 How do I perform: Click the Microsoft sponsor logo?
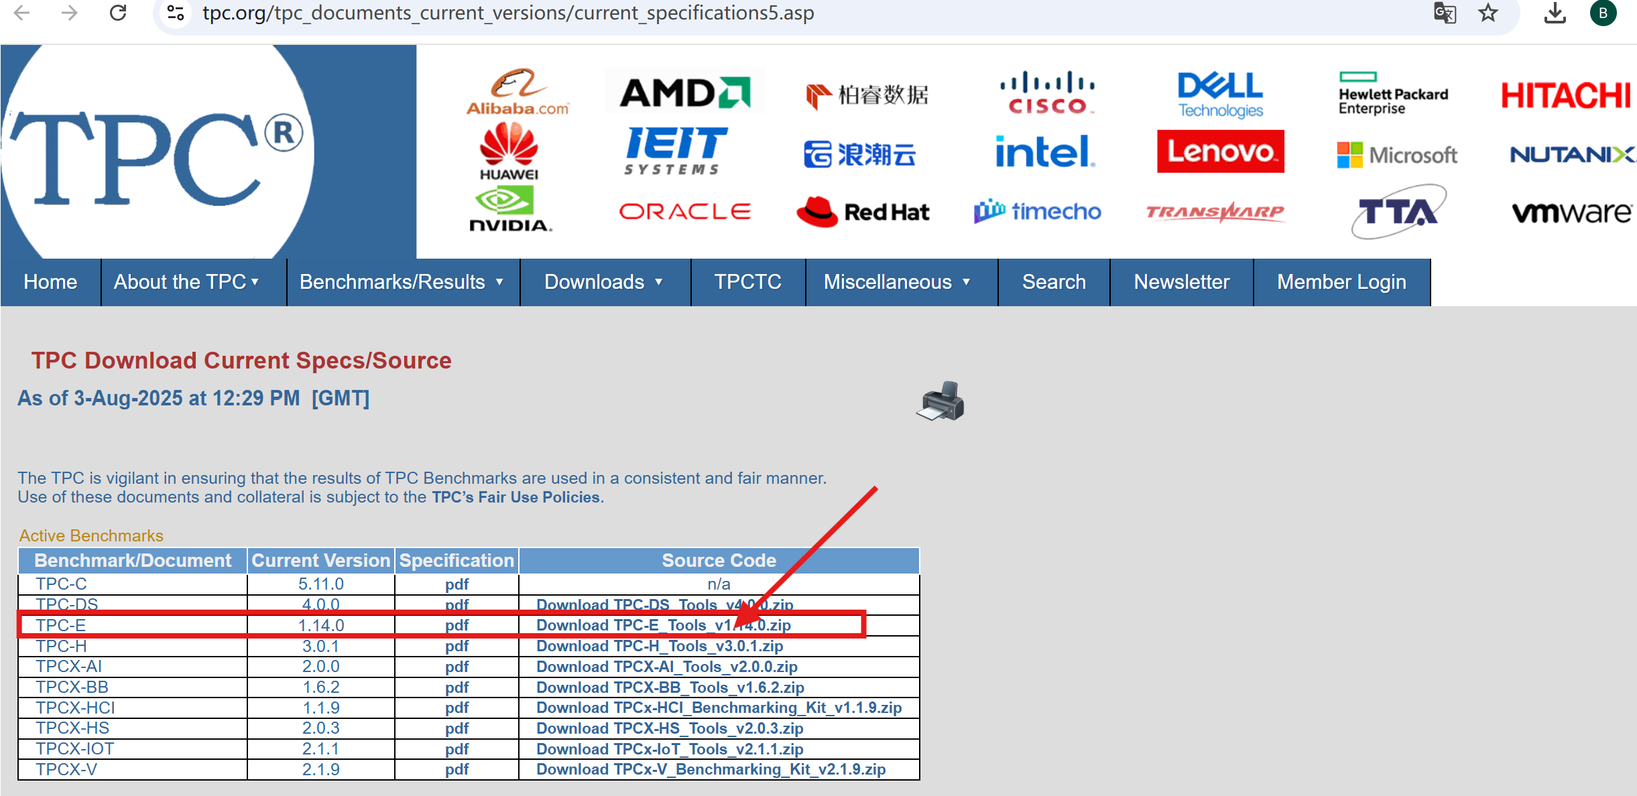coord(1396,155)
